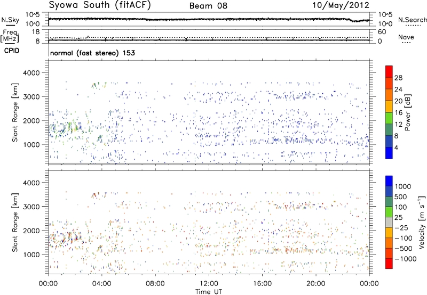Click "2000" on the Velocity panel range axis
Image resolution: width=427 pixels, height=295 pixels.
pyautogui.click(x=31, y=231)
